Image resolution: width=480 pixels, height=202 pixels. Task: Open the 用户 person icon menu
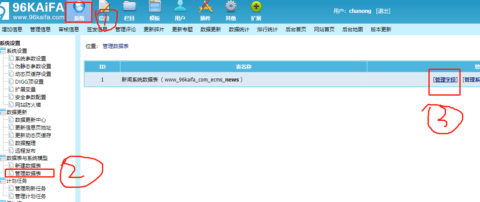point(180,11)
